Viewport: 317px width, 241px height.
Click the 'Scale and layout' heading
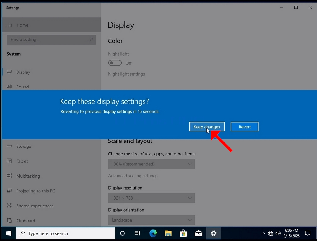pos(130,141)
